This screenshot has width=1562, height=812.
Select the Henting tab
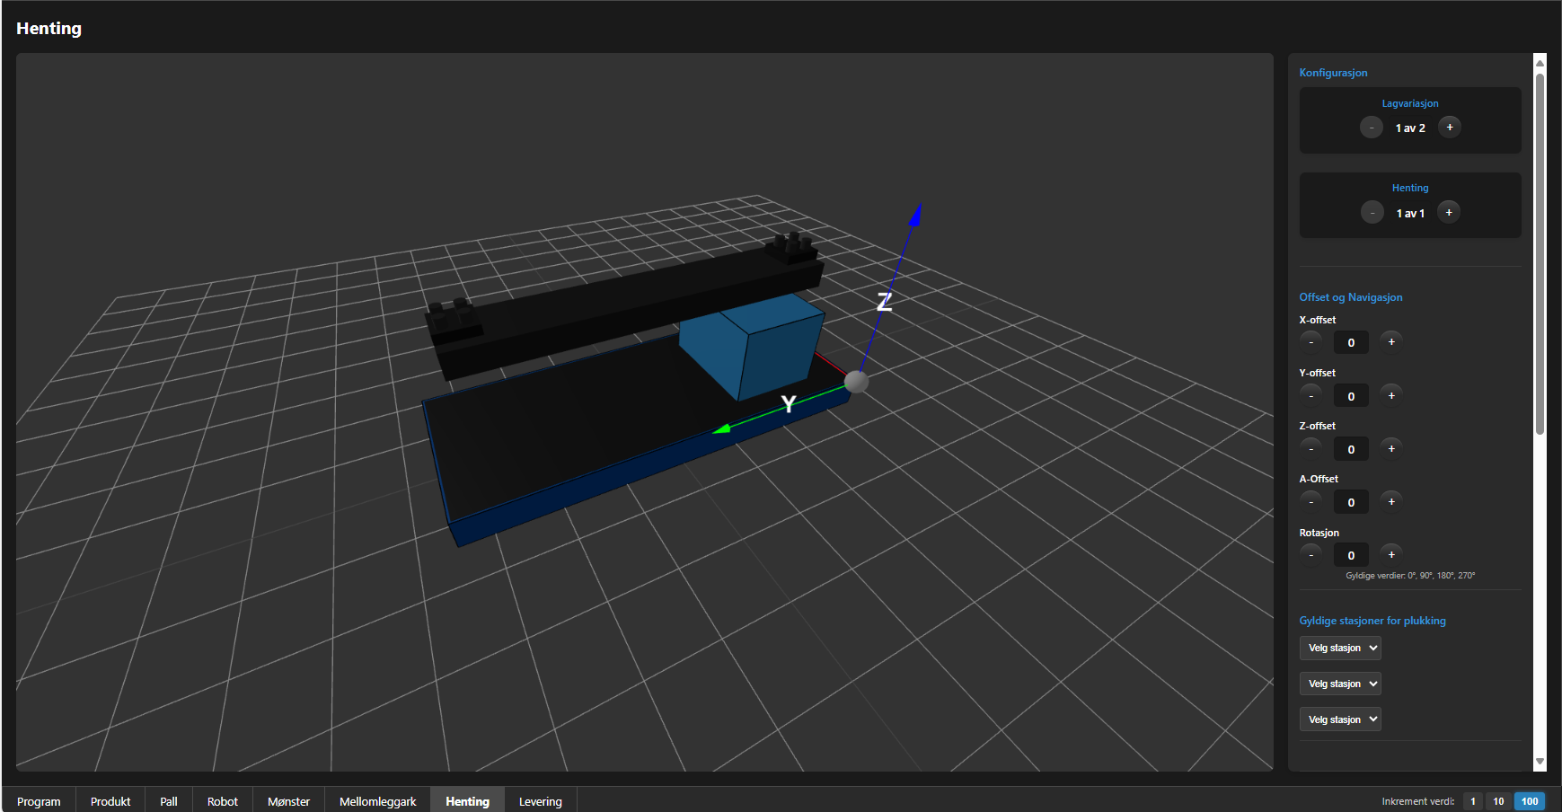(468, 801)
